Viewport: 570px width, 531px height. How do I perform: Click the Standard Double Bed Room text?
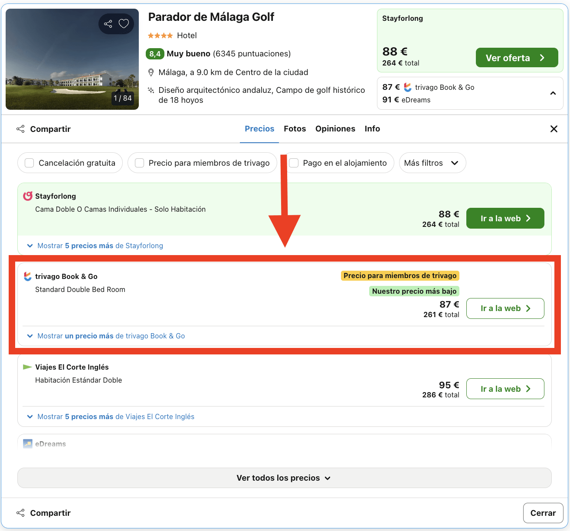[80, 289]
